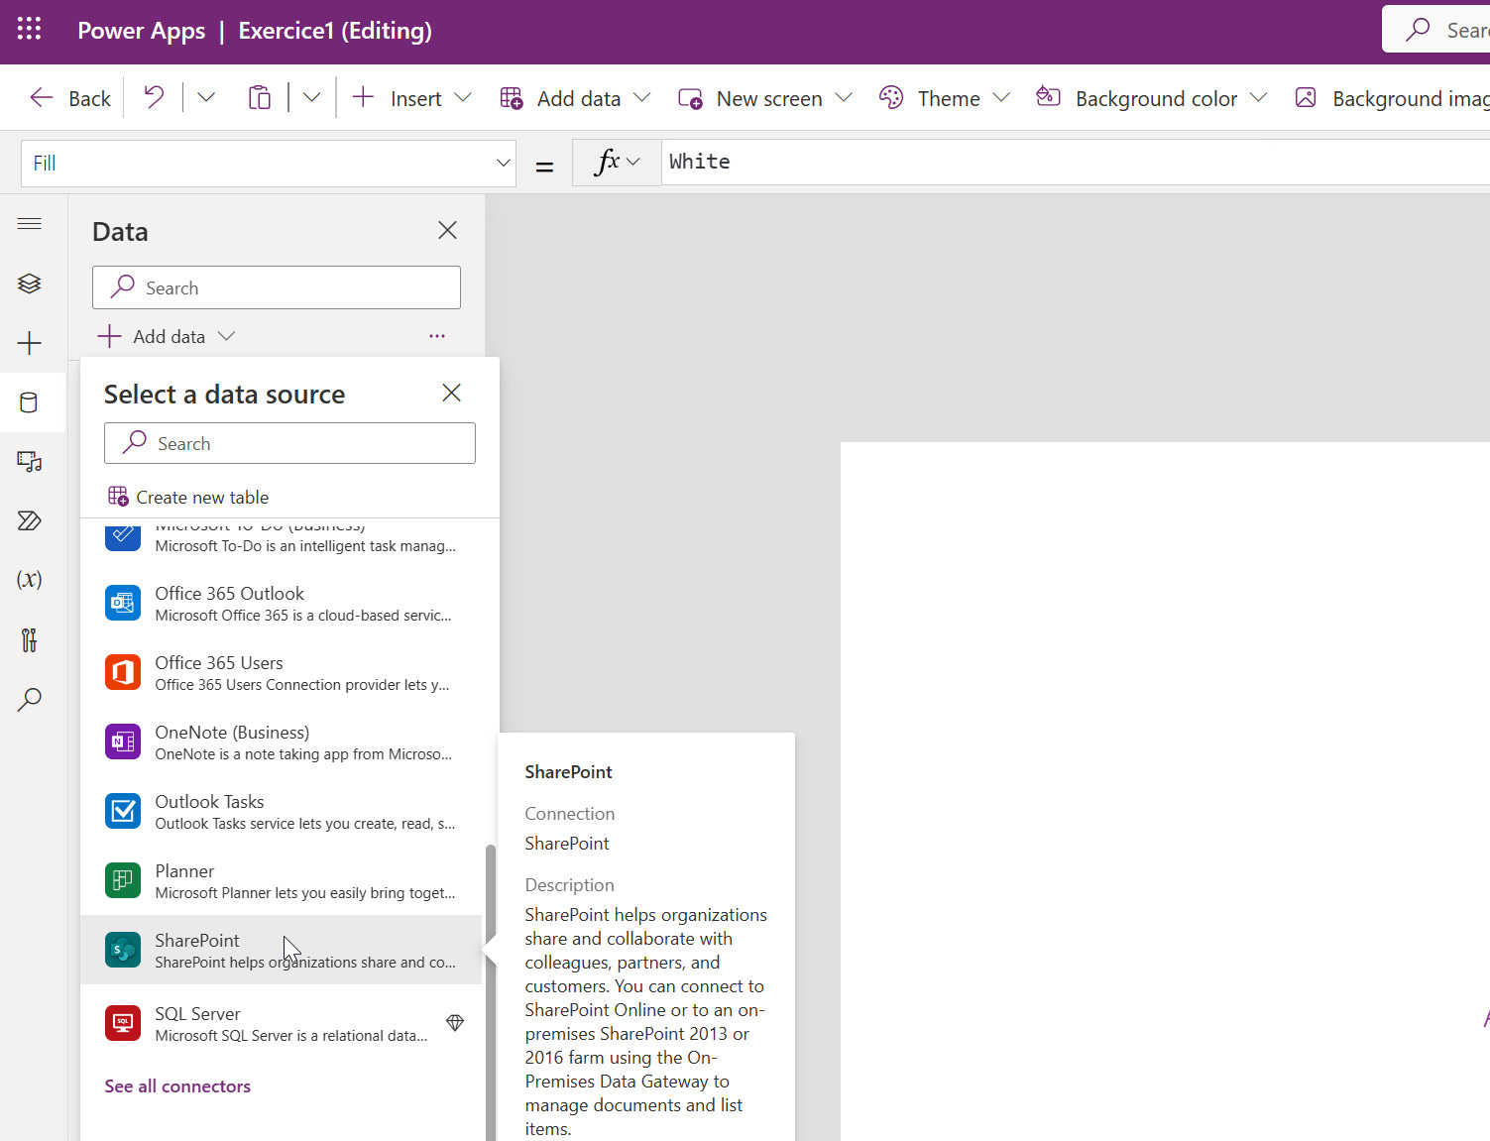The image size is (1490, 1141).
Task: Open the Data panel more options ellipsis
Action: [x=437, y=336]
